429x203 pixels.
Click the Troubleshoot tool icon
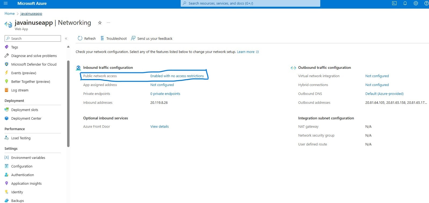pyautogui.click(x=102, y=38)
